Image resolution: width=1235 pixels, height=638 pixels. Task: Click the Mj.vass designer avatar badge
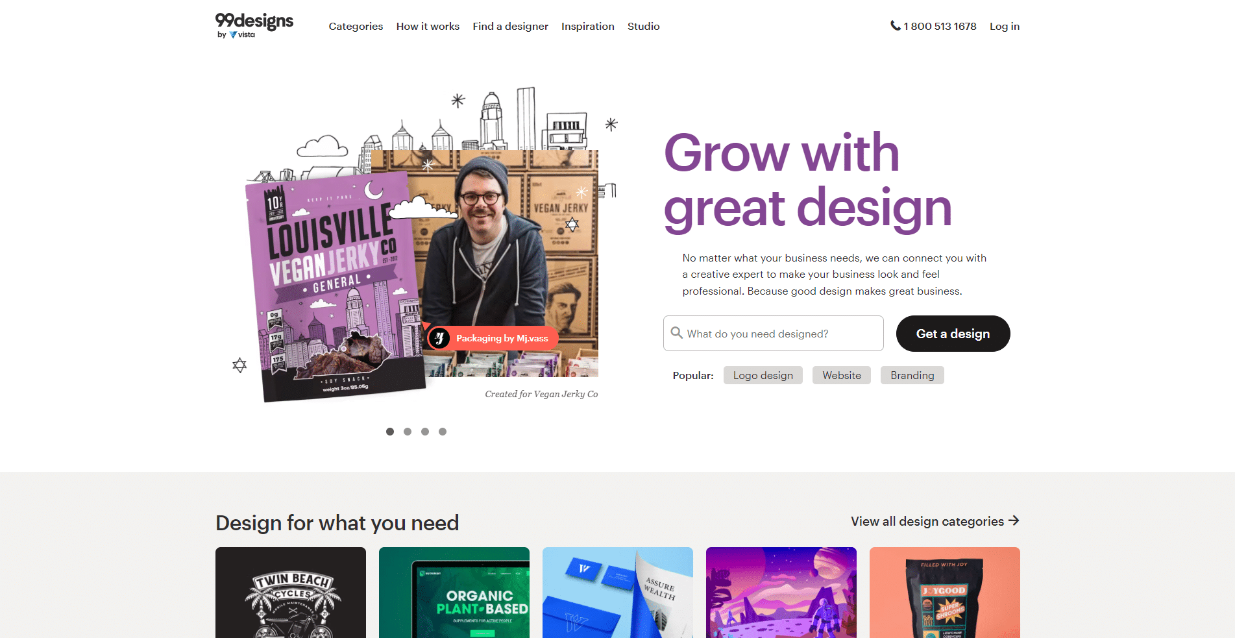coord(439,338)
